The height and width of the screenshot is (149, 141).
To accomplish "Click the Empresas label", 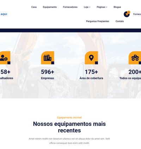I will pos(48,78).
